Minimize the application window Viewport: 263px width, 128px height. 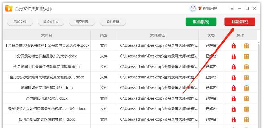point(240,8)
